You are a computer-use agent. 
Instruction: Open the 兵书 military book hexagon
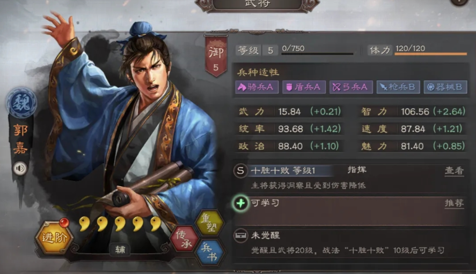[209, 253]
